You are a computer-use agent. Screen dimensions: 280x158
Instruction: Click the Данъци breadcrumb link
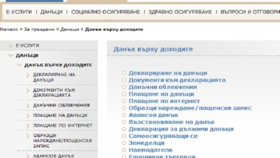coord(70,30)
